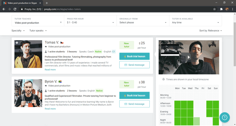
Task: Send message to Tomas V.
Action: 134,65
